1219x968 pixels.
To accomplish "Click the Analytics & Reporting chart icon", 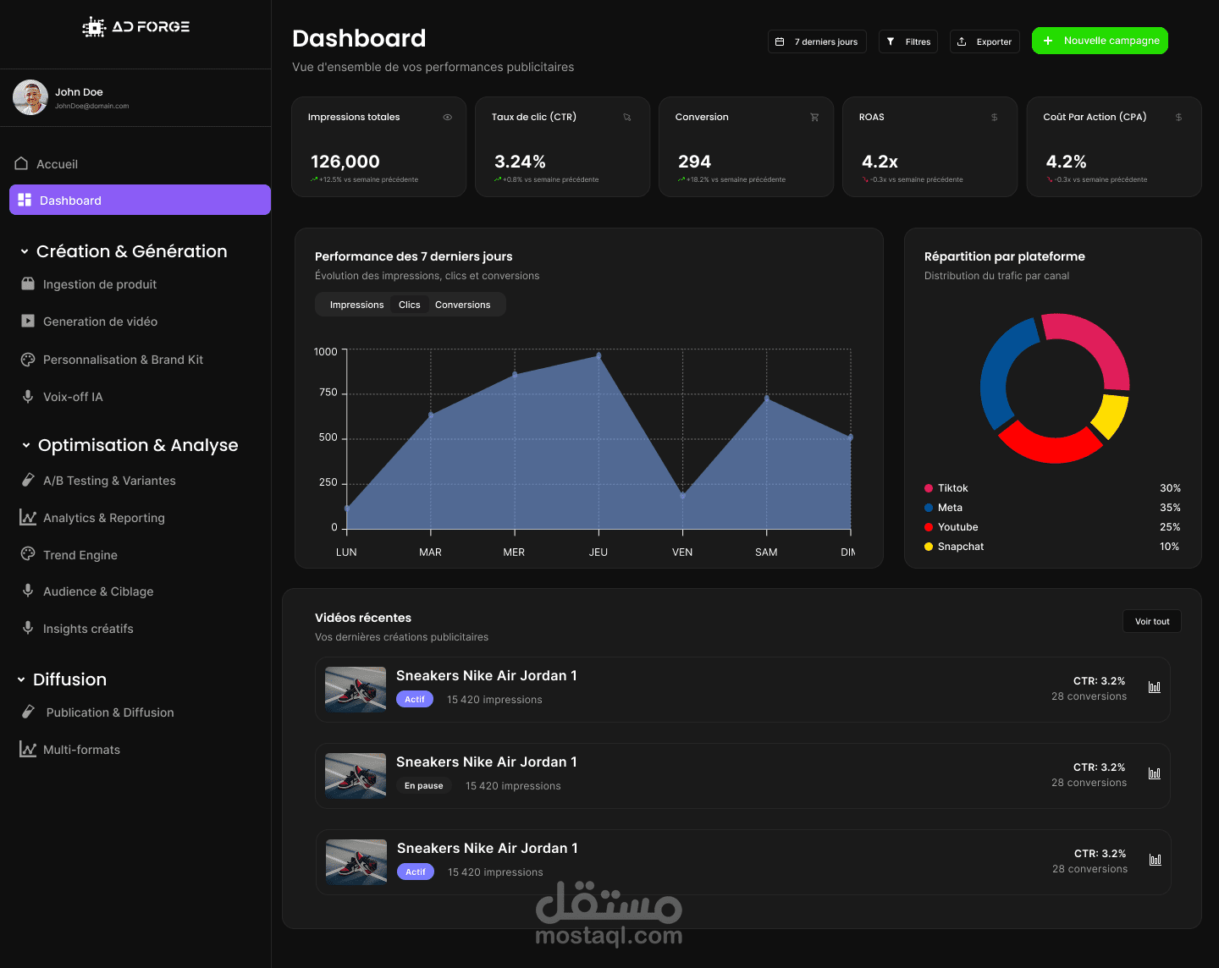I will tap(28, 517).
